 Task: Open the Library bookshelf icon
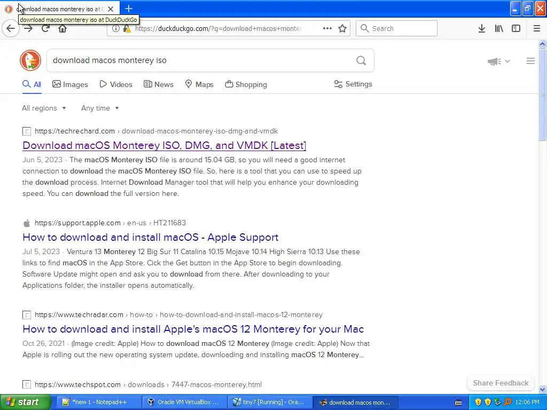click(x=499, y=29)
